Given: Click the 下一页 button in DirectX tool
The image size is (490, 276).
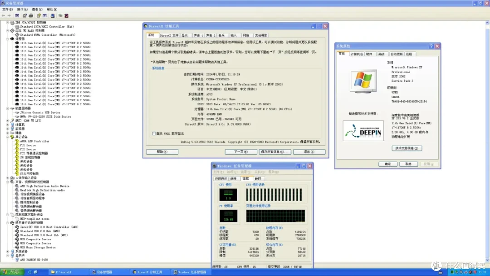Looking at the screenshot, I should (241, 152).
